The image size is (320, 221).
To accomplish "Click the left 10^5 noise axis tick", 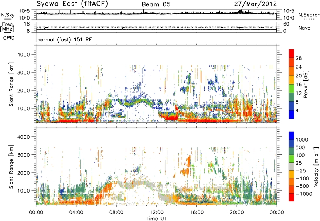I will (24, 11).
